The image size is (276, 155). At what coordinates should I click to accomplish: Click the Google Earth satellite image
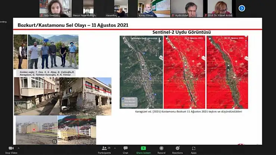pyautogui.click(x=141, y=72)
